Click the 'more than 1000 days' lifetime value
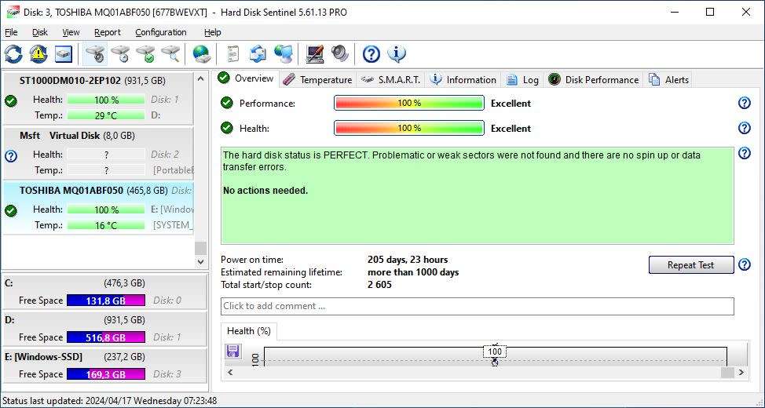765x408 pixels. pyautogui.click(x=413, y=272)
